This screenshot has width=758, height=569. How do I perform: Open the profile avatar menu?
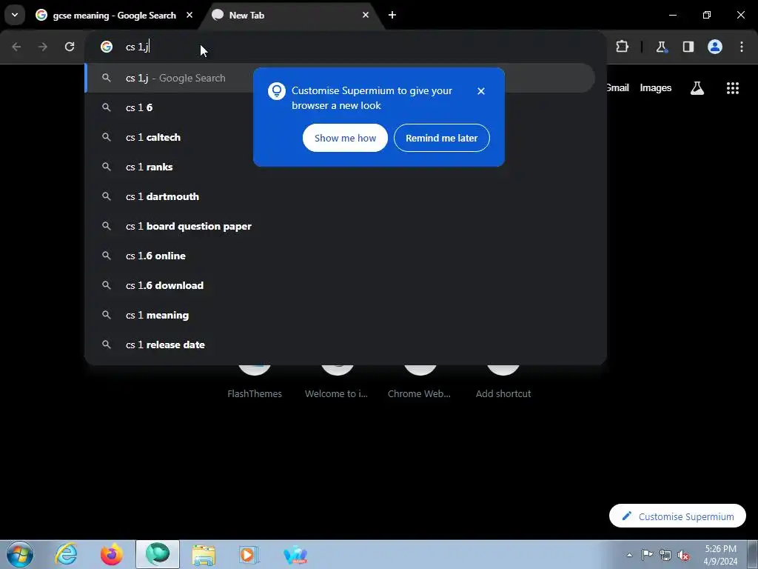point(715,47)
